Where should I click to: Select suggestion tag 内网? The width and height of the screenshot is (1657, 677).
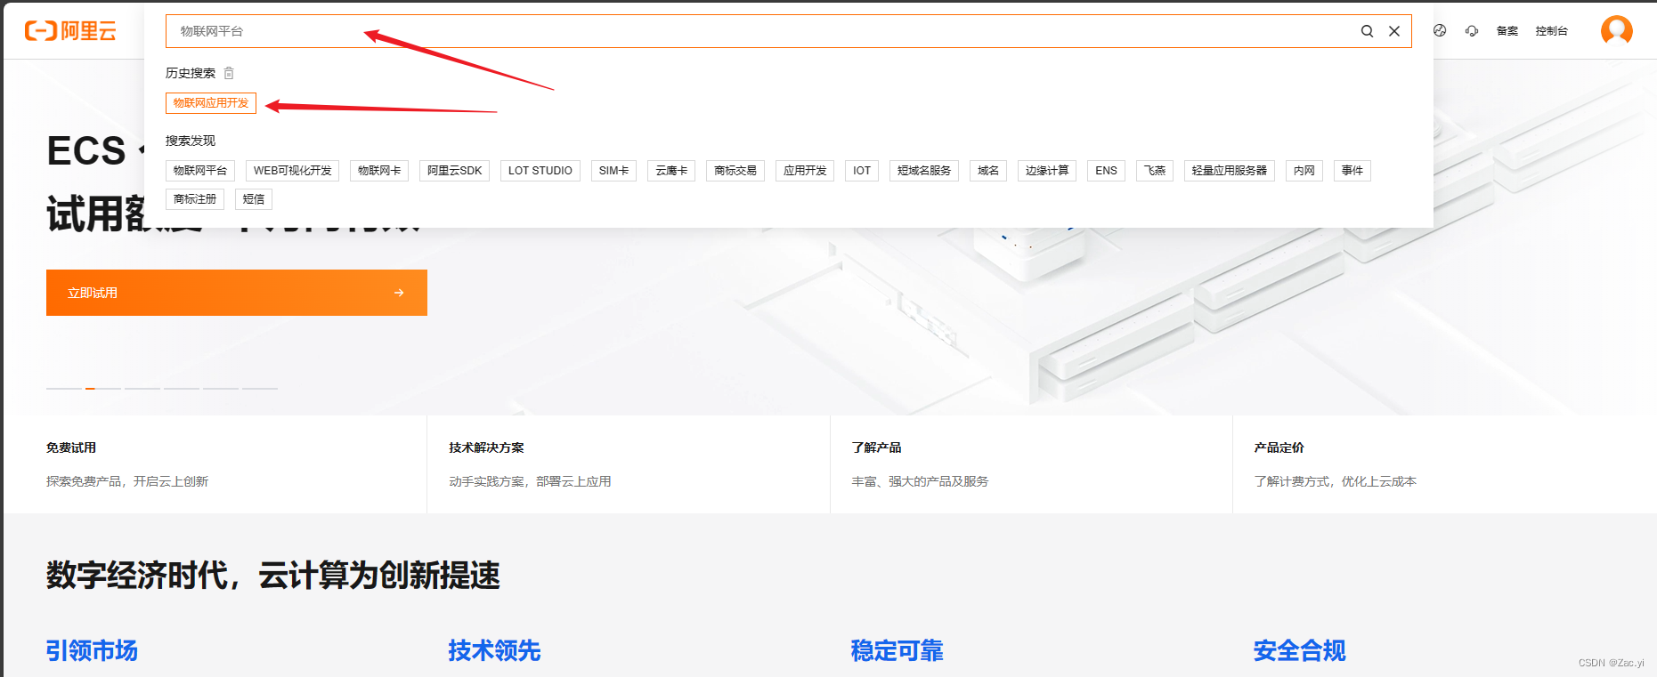point(1304,171)
